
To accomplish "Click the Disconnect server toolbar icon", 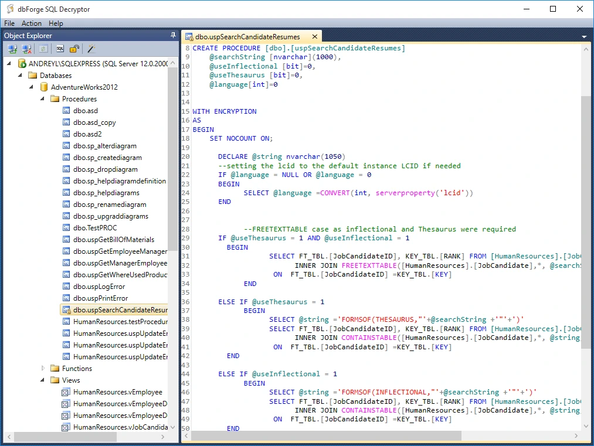I will (27, 49).
